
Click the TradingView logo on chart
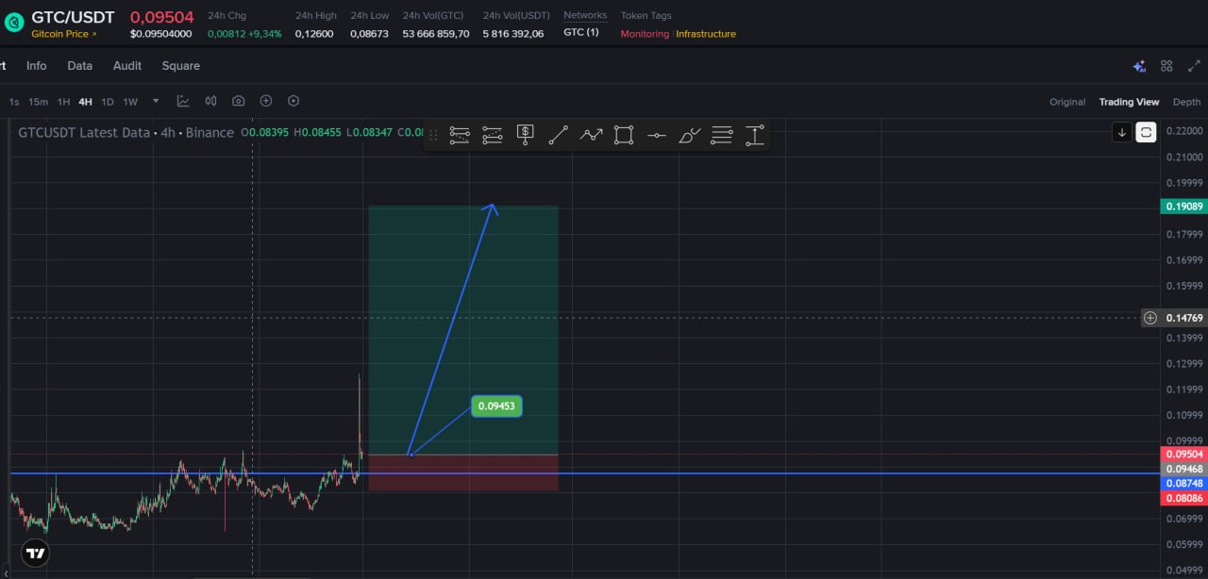point(35,554)
